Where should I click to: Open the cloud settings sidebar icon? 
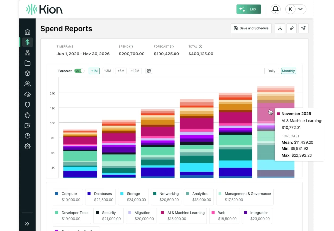(x=27, y=94)
